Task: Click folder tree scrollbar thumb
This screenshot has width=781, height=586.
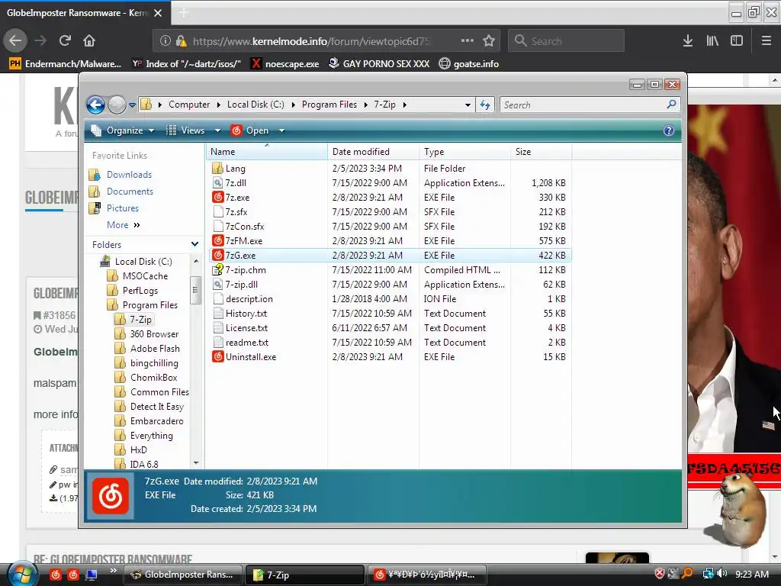Action: (195, 289)
